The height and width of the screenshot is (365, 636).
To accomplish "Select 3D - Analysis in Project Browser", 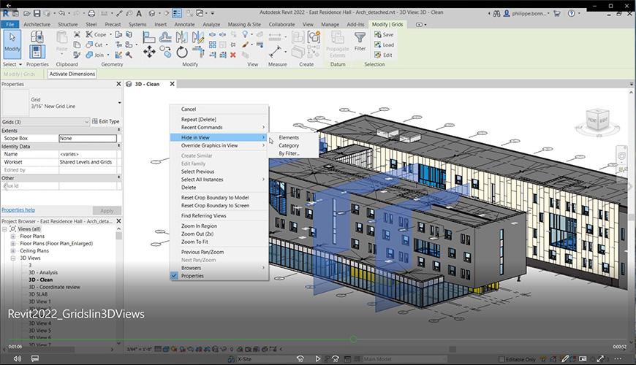I will pos(43,272).
